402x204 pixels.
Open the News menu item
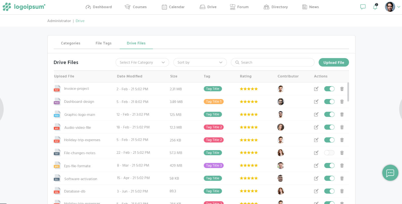[310, 7]
